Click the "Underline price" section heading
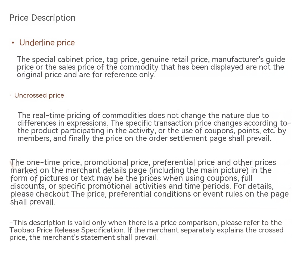This screenshot has height=261, width=306. click(x=47, y=43)
